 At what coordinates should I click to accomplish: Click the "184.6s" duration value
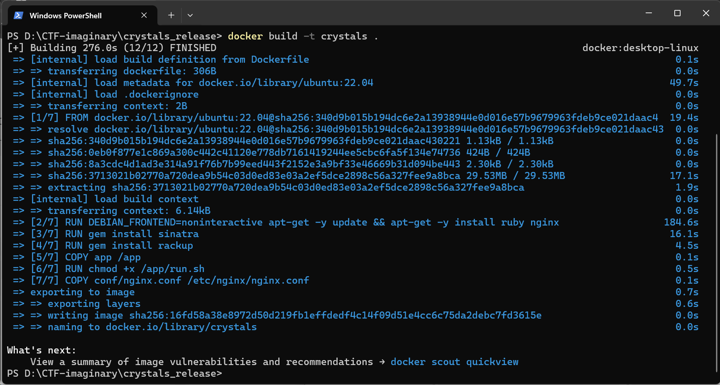pos(681,223)
